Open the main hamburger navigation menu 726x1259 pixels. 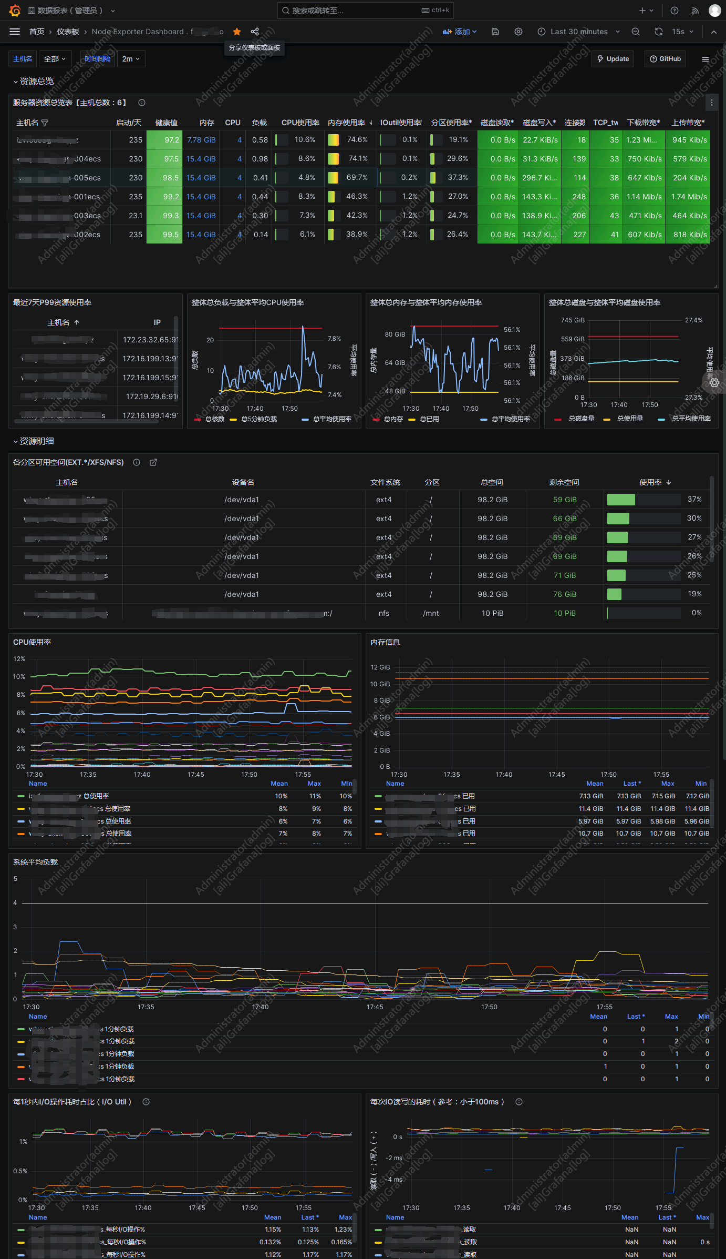[15, 32]
